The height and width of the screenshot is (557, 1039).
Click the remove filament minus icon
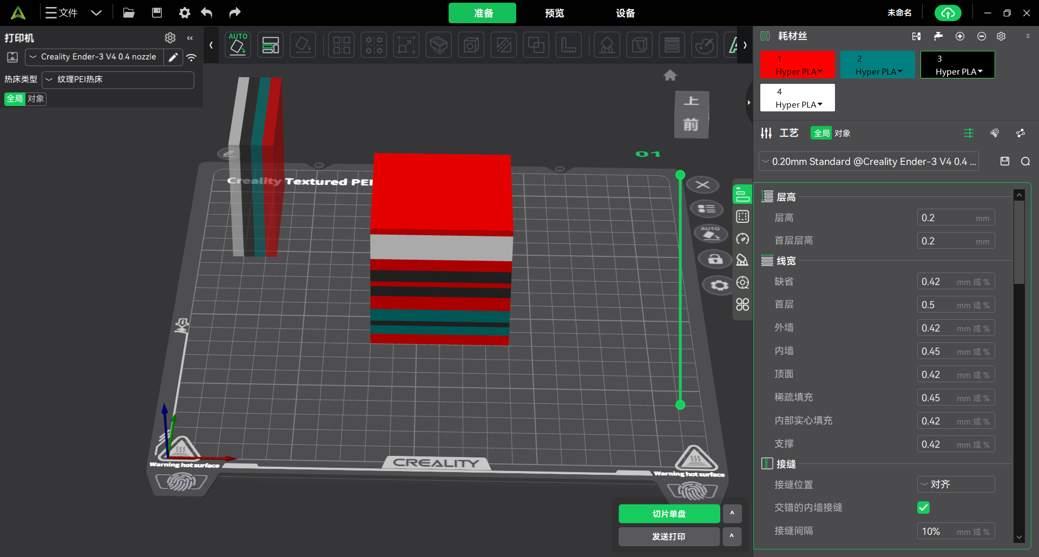click(x=982, y=36)
